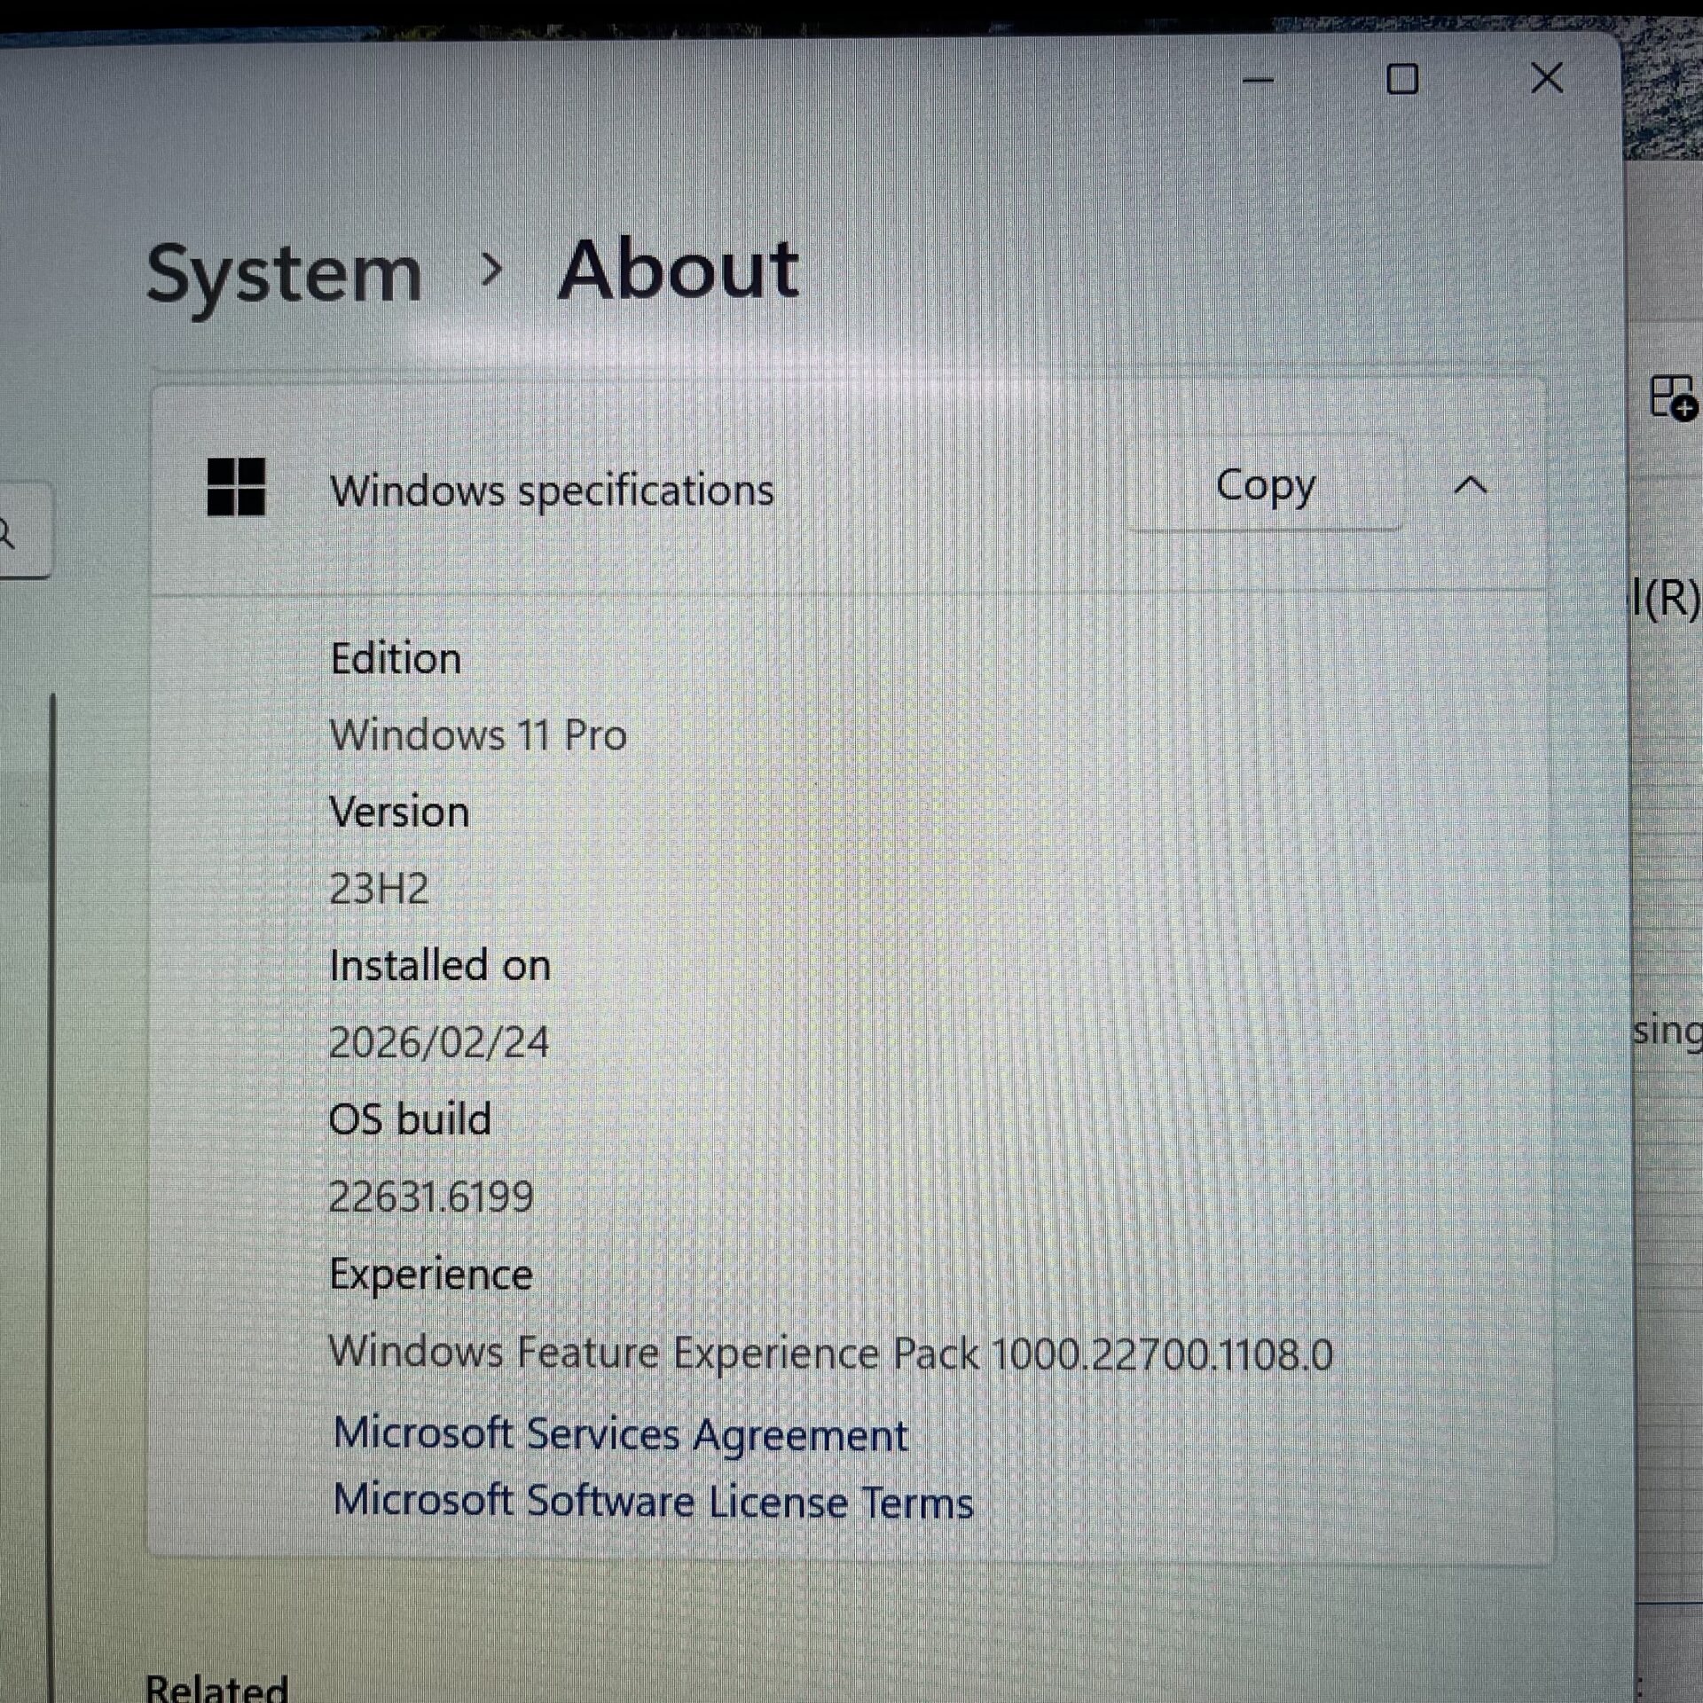Collapse the Windows specifications section

coord(1471,485)
